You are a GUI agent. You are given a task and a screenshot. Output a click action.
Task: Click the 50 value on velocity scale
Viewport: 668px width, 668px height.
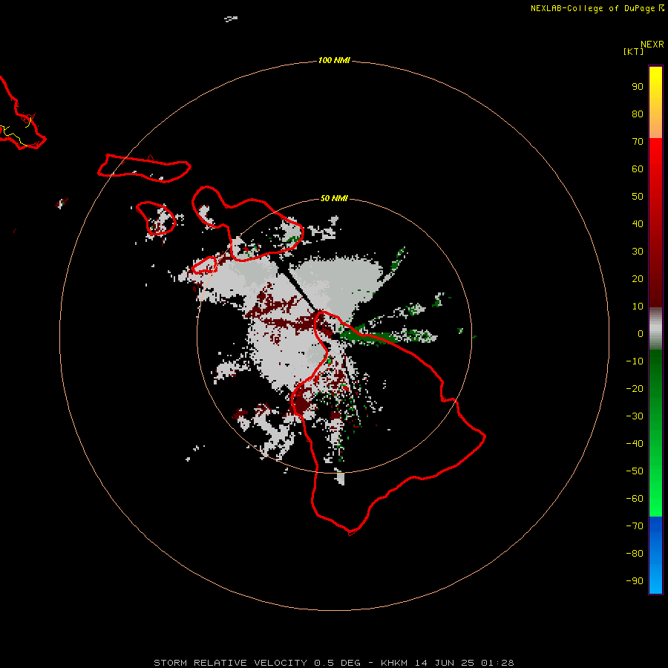pos(638,197)
